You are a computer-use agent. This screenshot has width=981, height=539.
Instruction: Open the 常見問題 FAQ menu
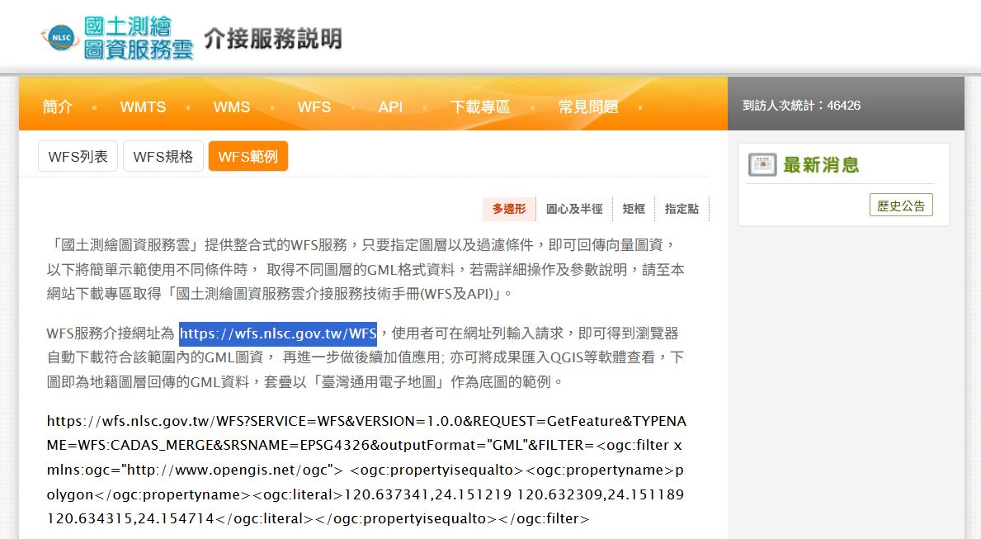pos(587,107)
